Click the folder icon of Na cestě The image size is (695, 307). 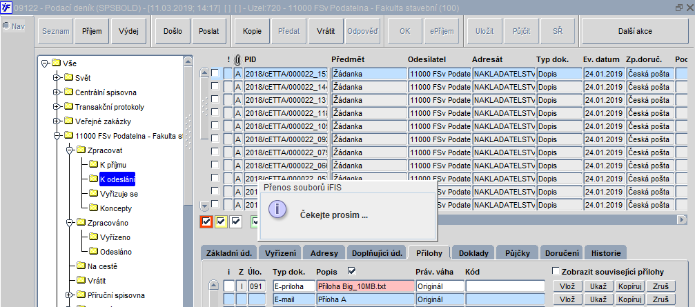click(81, 266)
